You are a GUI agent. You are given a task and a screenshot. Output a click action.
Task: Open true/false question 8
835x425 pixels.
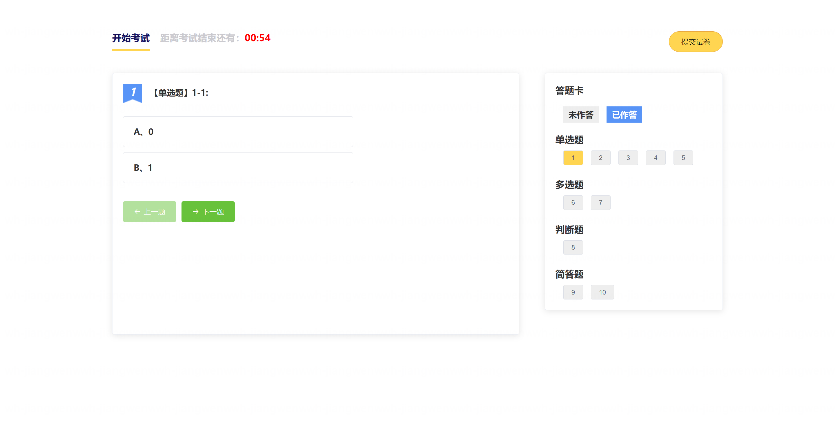point(573,247)
